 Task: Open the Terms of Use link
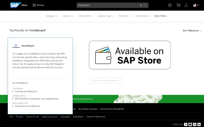tap(32, 117)
